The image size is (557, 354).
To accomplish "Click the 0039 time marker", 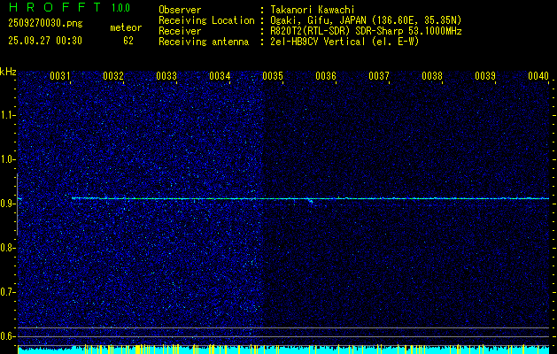I will click(x=485, y=76).
